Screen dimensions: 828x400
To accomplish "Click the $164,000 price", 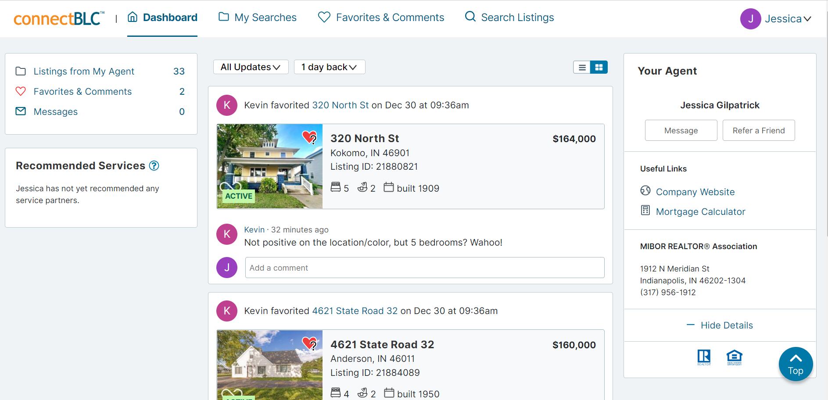I will (574, 139).
